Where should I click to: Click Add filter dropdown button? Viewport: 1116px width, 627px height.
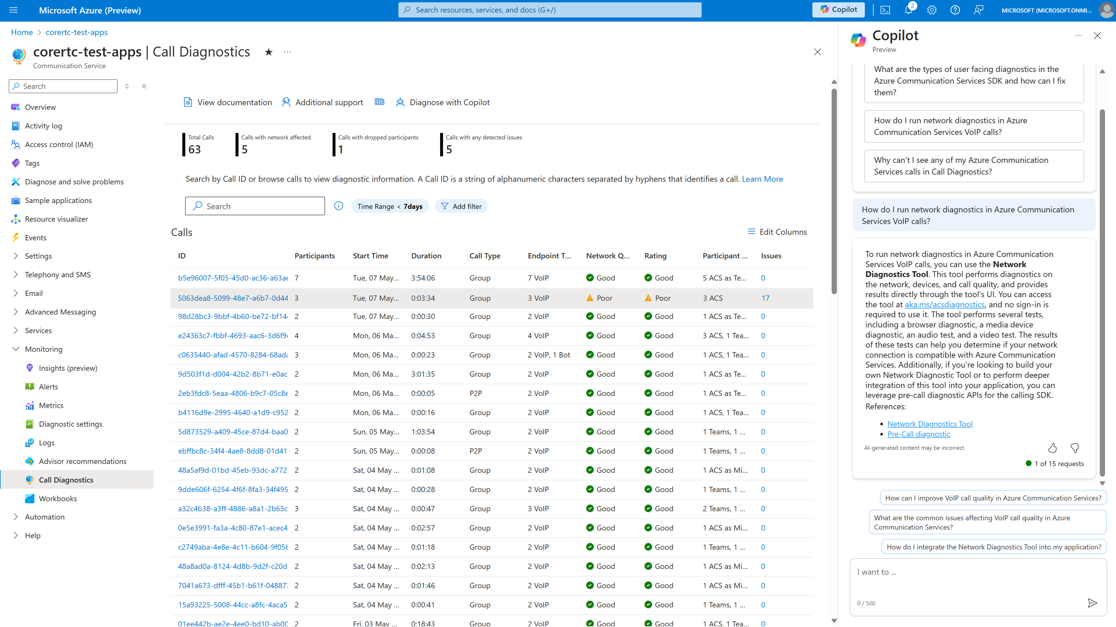[461, 205]
